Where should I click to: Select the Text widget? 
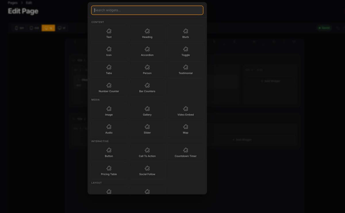pyautogui.click(x=109, y=33)
